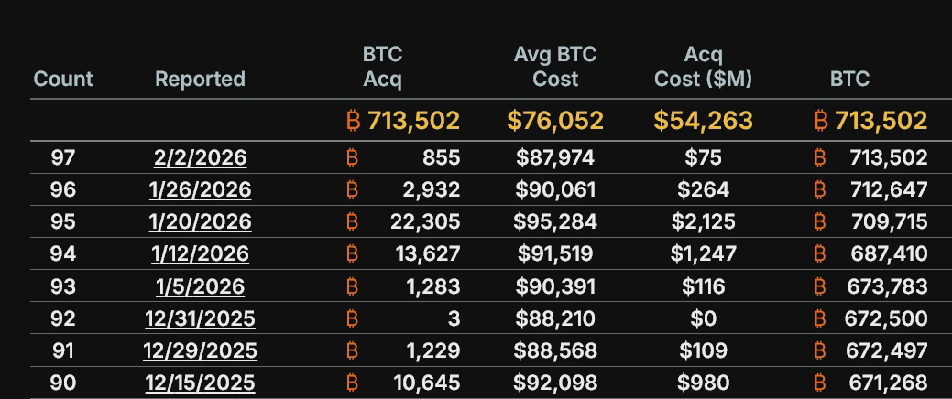Click the bitcoin icon beside 687,410
Image resolution: width=952 pixels, height=399 pixels.
point(820,254)
